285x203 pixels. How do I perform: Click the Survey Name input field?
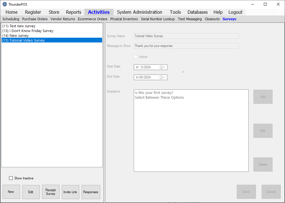click(x=186, y=36)
